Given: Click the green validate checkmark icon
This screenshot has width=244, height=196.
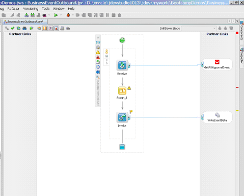Looking at the screenshot, I should coord(12,28).
